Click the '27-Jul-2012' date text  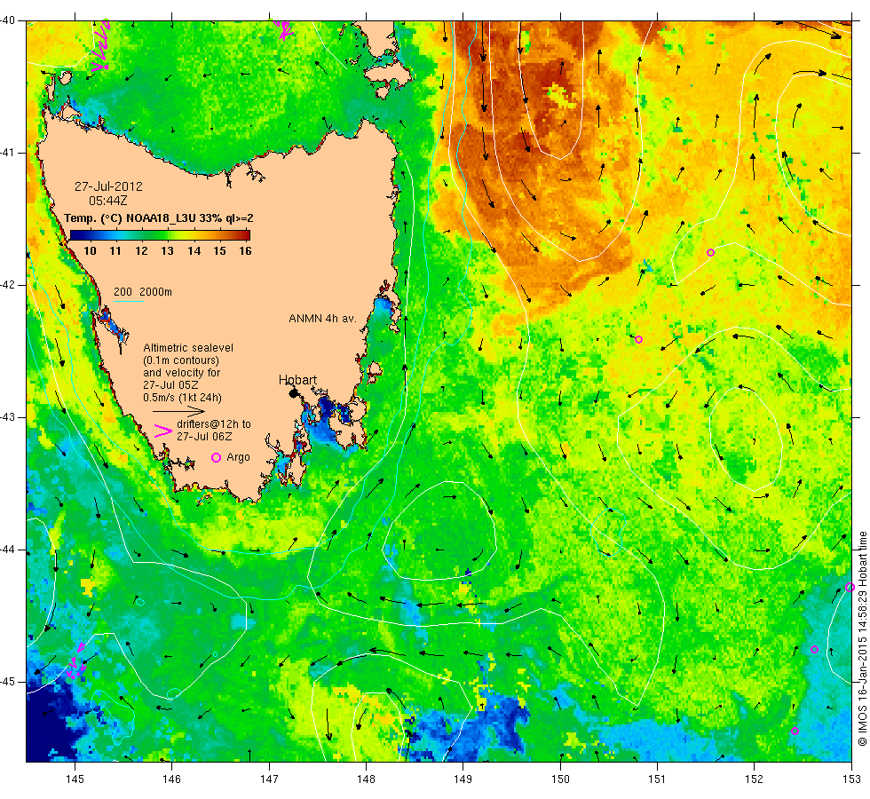tap(108, 186)
